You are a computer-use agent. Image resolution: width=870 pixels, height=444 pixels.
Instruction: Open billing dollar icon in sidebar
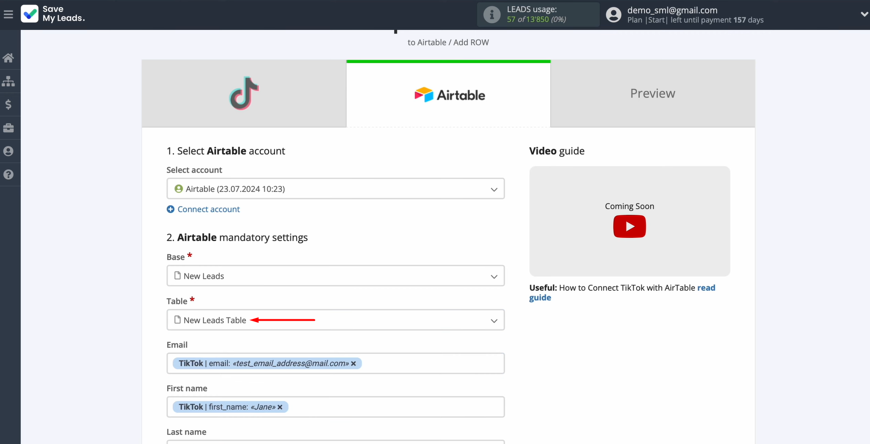click(8, 105)
